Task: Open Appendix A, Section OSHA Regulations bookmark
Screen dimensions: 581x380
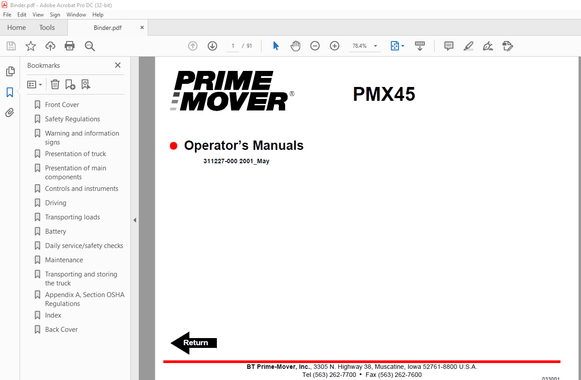Action: pos(84,299)
